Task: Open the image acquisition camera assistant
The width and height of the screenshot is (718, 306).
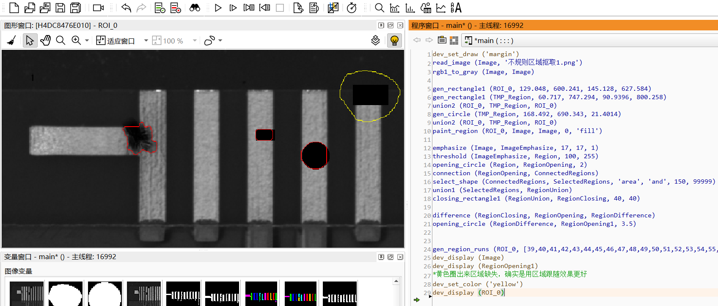Action: tap(99, 8)
